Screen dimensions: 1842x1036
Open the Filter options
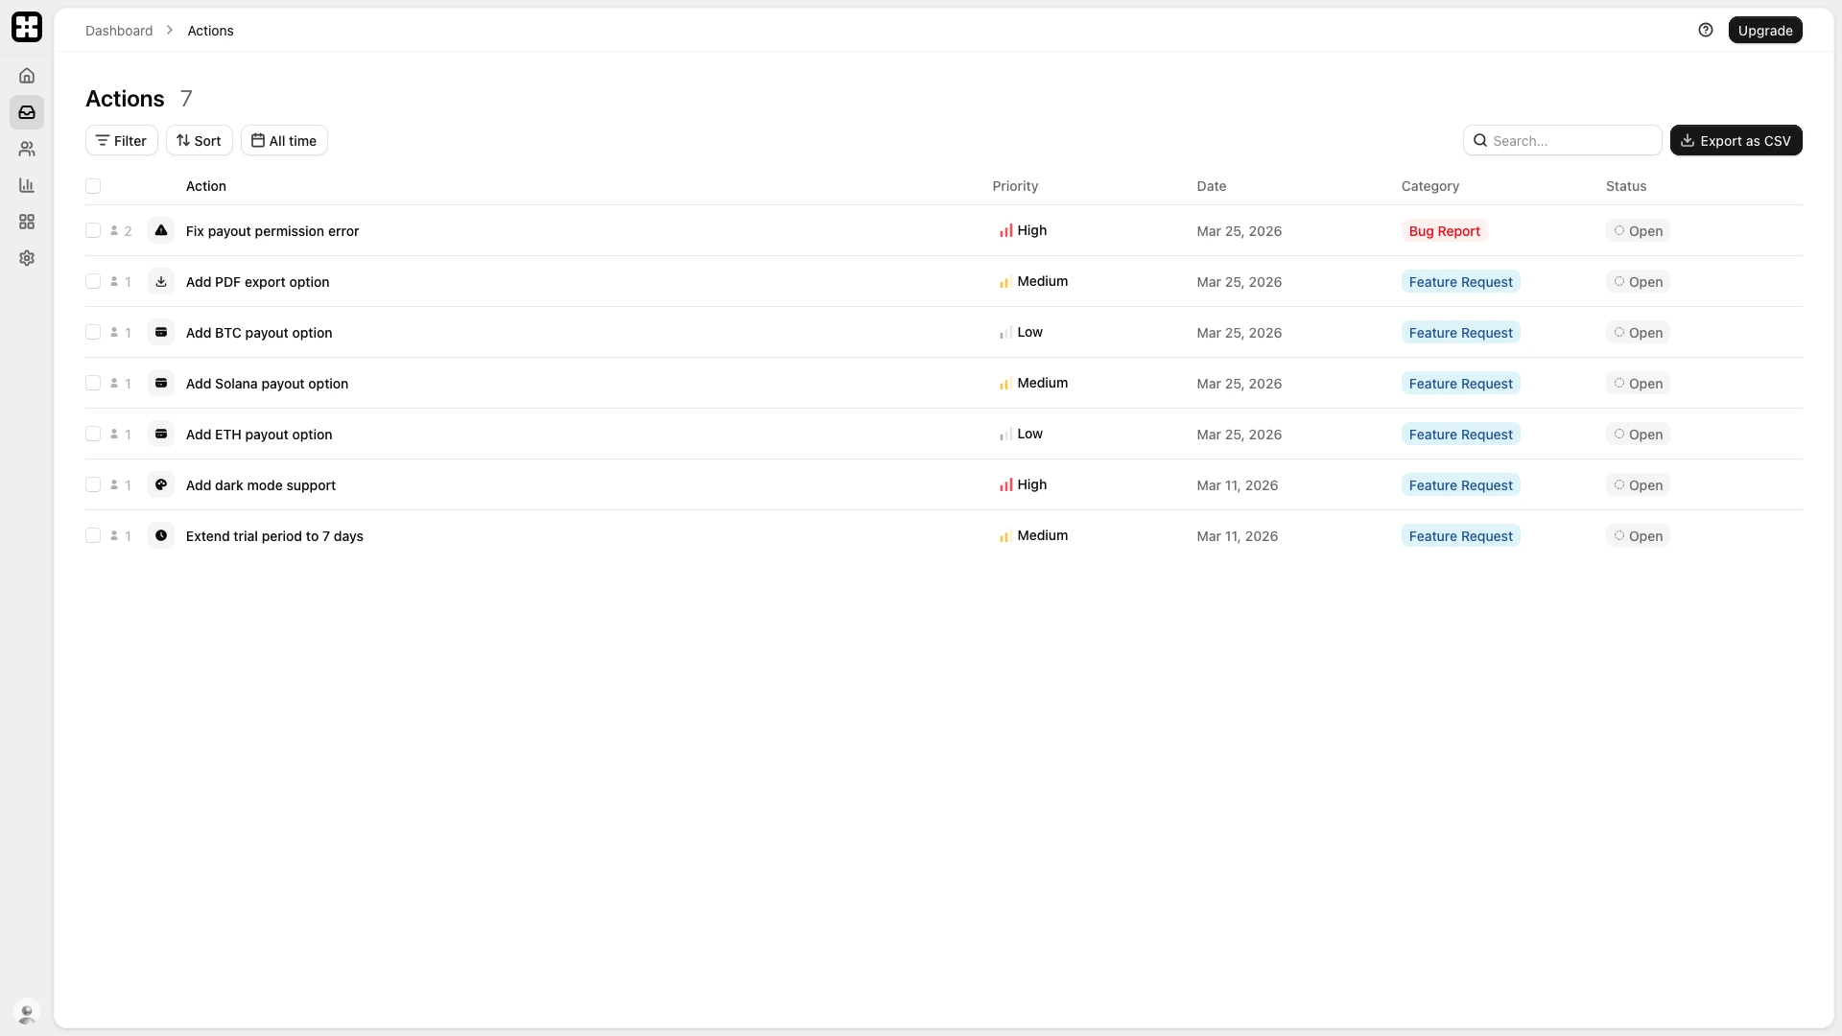(x=121, y=140)
